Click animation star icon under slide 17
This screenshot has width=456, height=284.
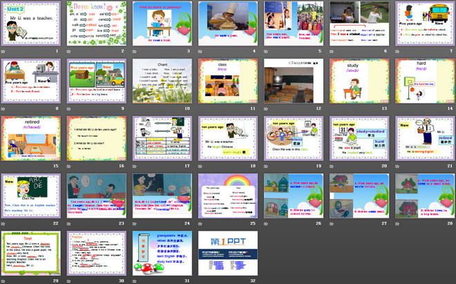(135, 167)
